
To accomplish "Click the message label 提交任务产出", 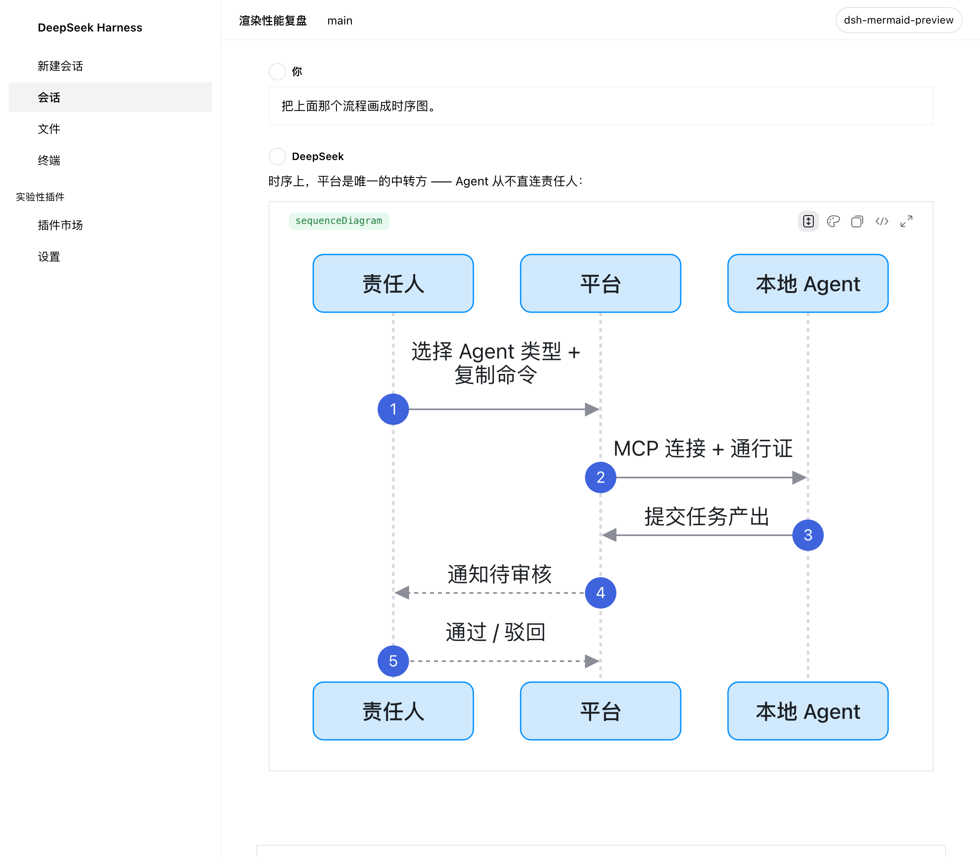I will [706, 516].
